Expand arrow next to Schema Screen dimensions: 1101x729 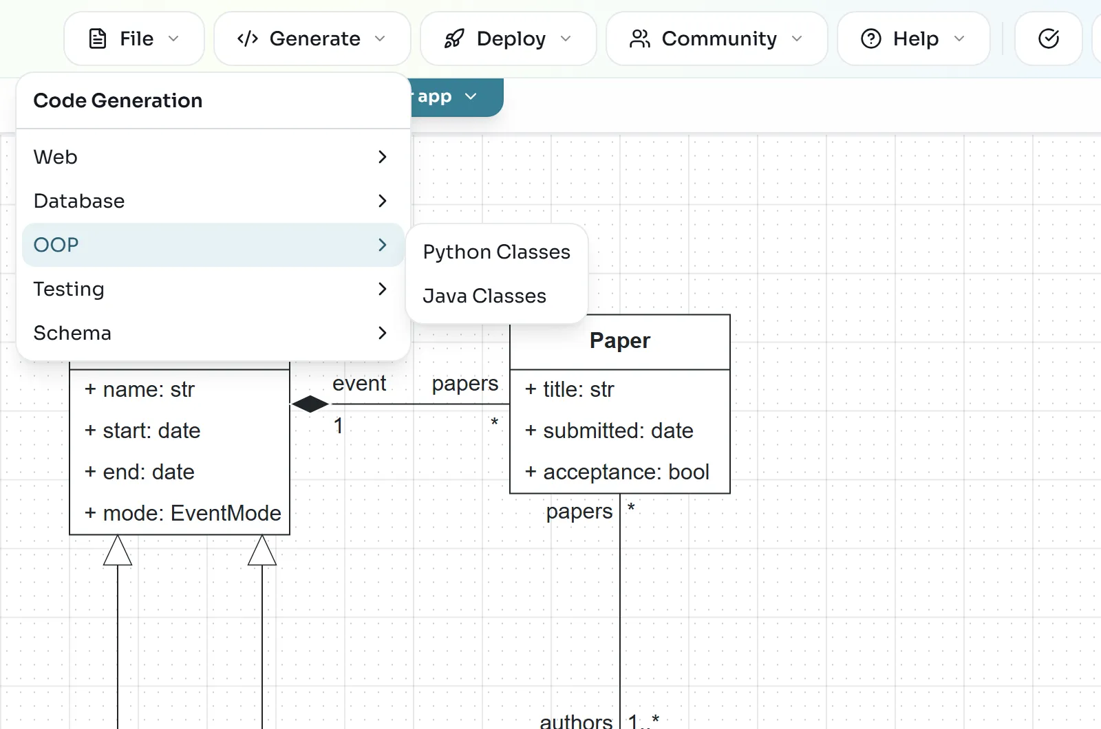(383, 333)
